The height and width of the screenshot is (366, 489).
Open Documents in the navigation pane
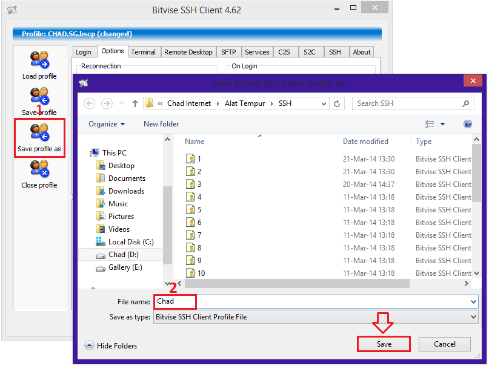click(x=121, y=178)
